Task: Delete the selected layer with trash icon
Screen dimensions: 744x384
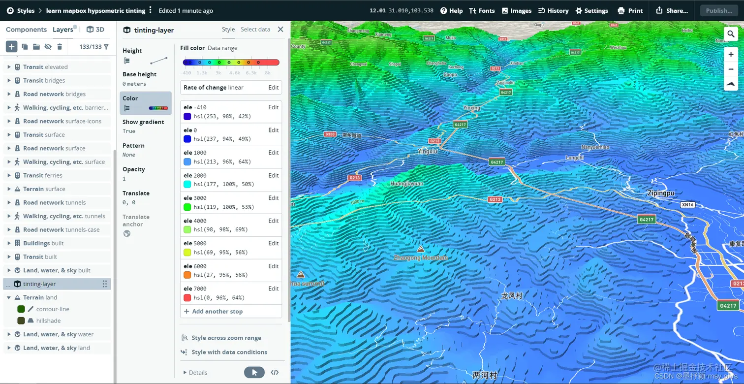Action: tap(60, 47)
